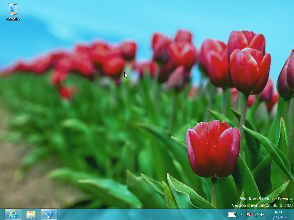Show hidden system tray icons

point(241,215)
